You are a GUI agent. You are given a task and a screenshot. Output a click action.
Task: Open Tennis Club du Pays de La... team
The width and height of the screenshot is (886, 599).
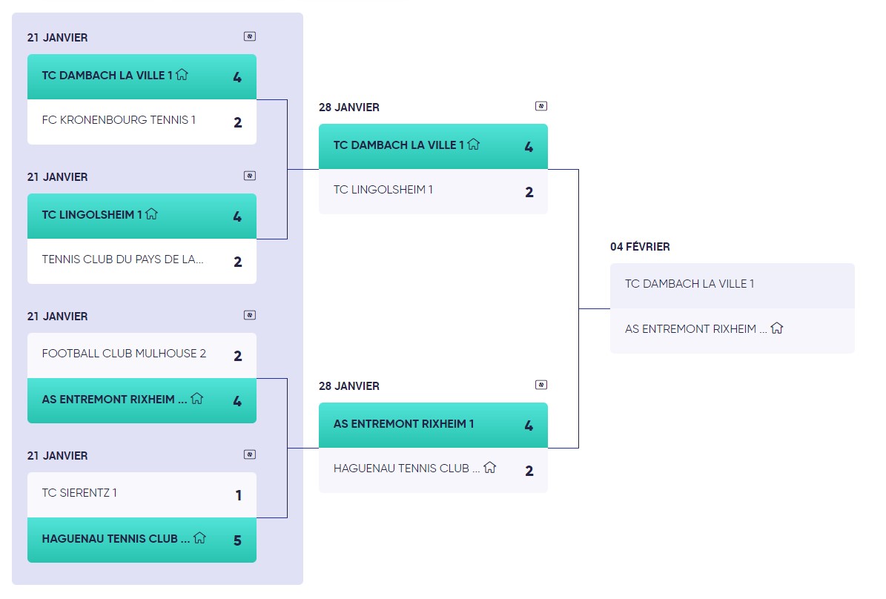[x=142, y=261]
